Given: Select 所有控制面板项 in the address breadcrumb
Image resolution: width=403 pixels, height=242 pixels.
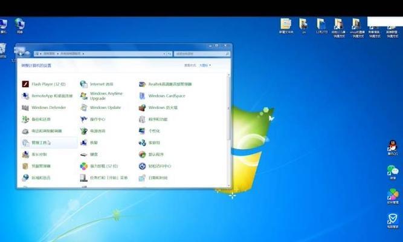Looking at the screenshot, I should click(71, 54).
